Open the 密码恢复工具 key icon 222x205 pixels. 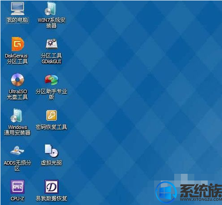(51, 115)
